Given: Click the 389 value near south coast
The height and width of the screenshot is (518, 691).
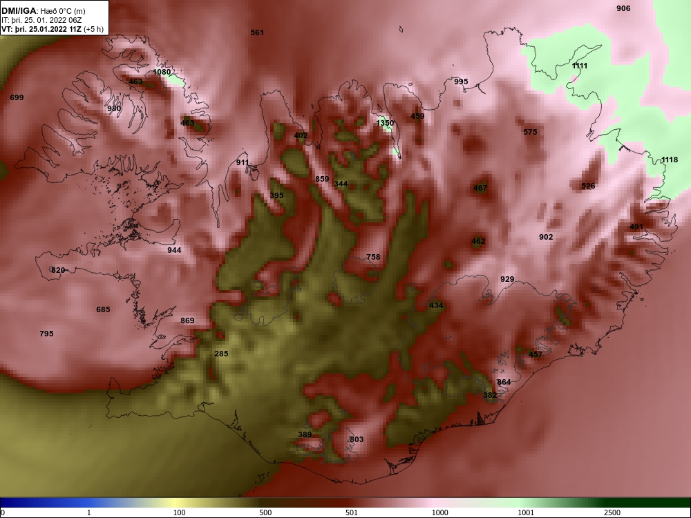Looking at the screenshot, I should pos(305,435).
